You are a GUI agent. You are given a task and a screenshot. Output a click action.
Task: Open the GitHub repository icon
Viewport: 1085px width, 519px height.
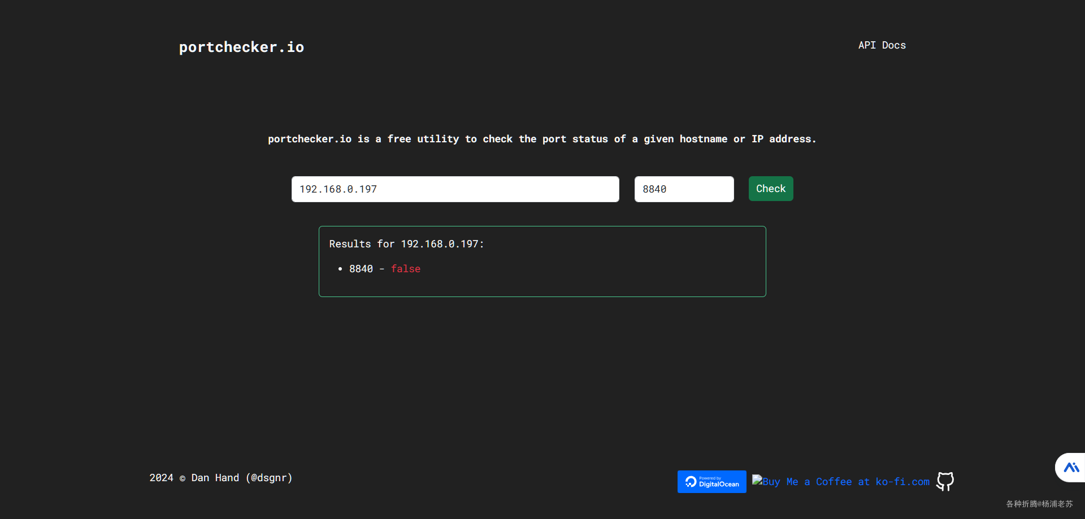(x=945, y=482)
